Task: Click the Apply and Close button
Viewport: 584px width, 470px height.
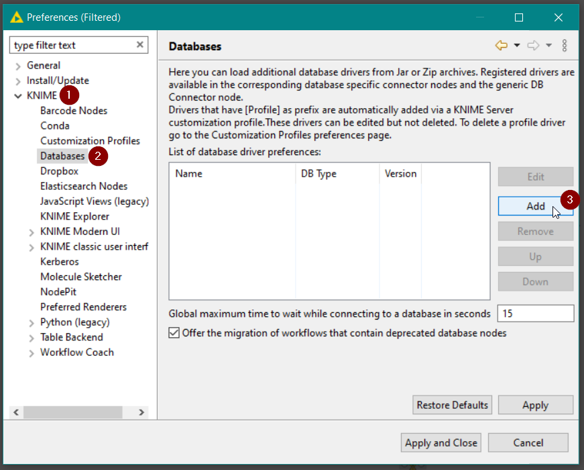Action: (x=441, y=442)
